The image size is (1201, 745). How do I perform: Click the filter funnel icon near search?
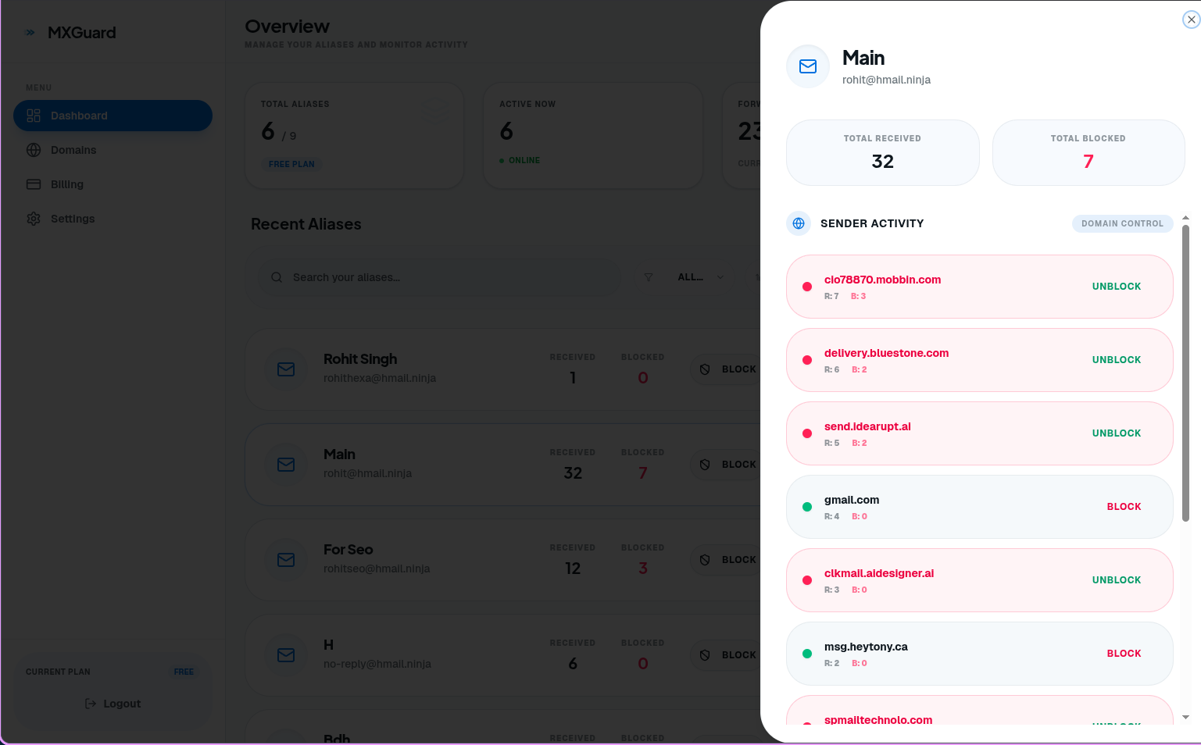click(x=648, y=277)
